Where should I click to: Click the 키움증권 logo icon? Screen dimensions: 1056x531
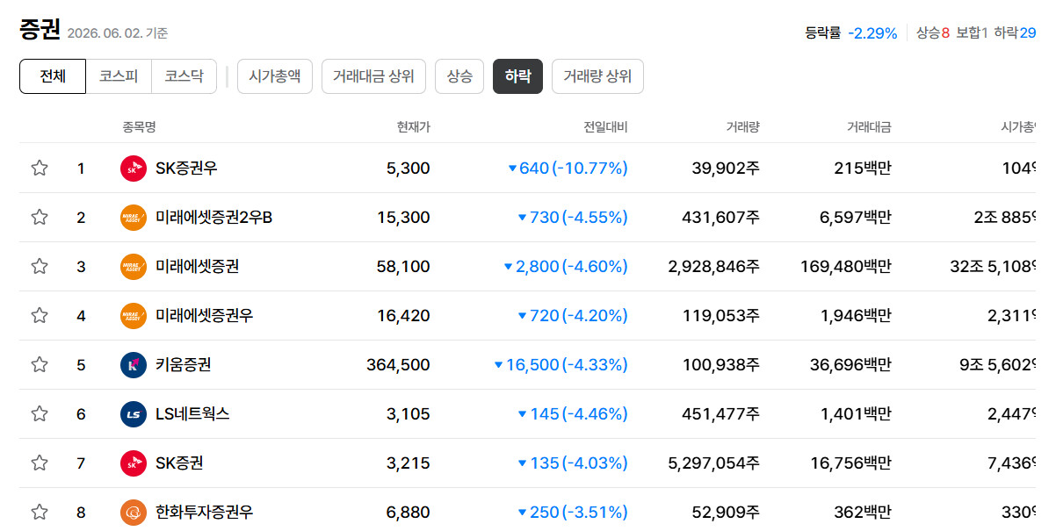pos(134,364)
